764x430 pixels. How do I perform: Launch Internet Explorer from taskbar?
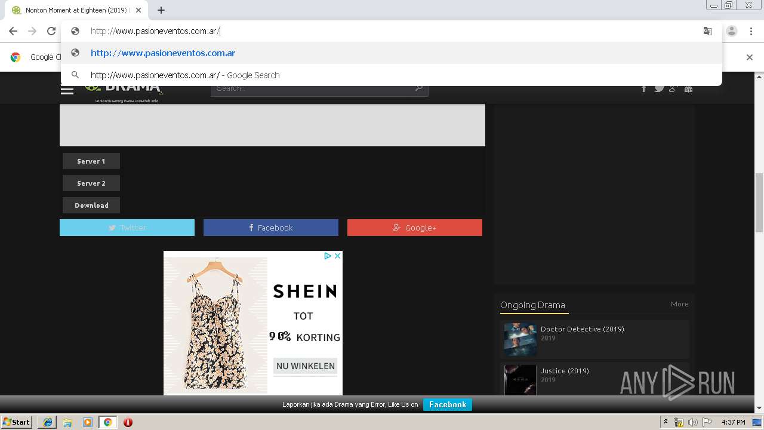click(48, 422)
